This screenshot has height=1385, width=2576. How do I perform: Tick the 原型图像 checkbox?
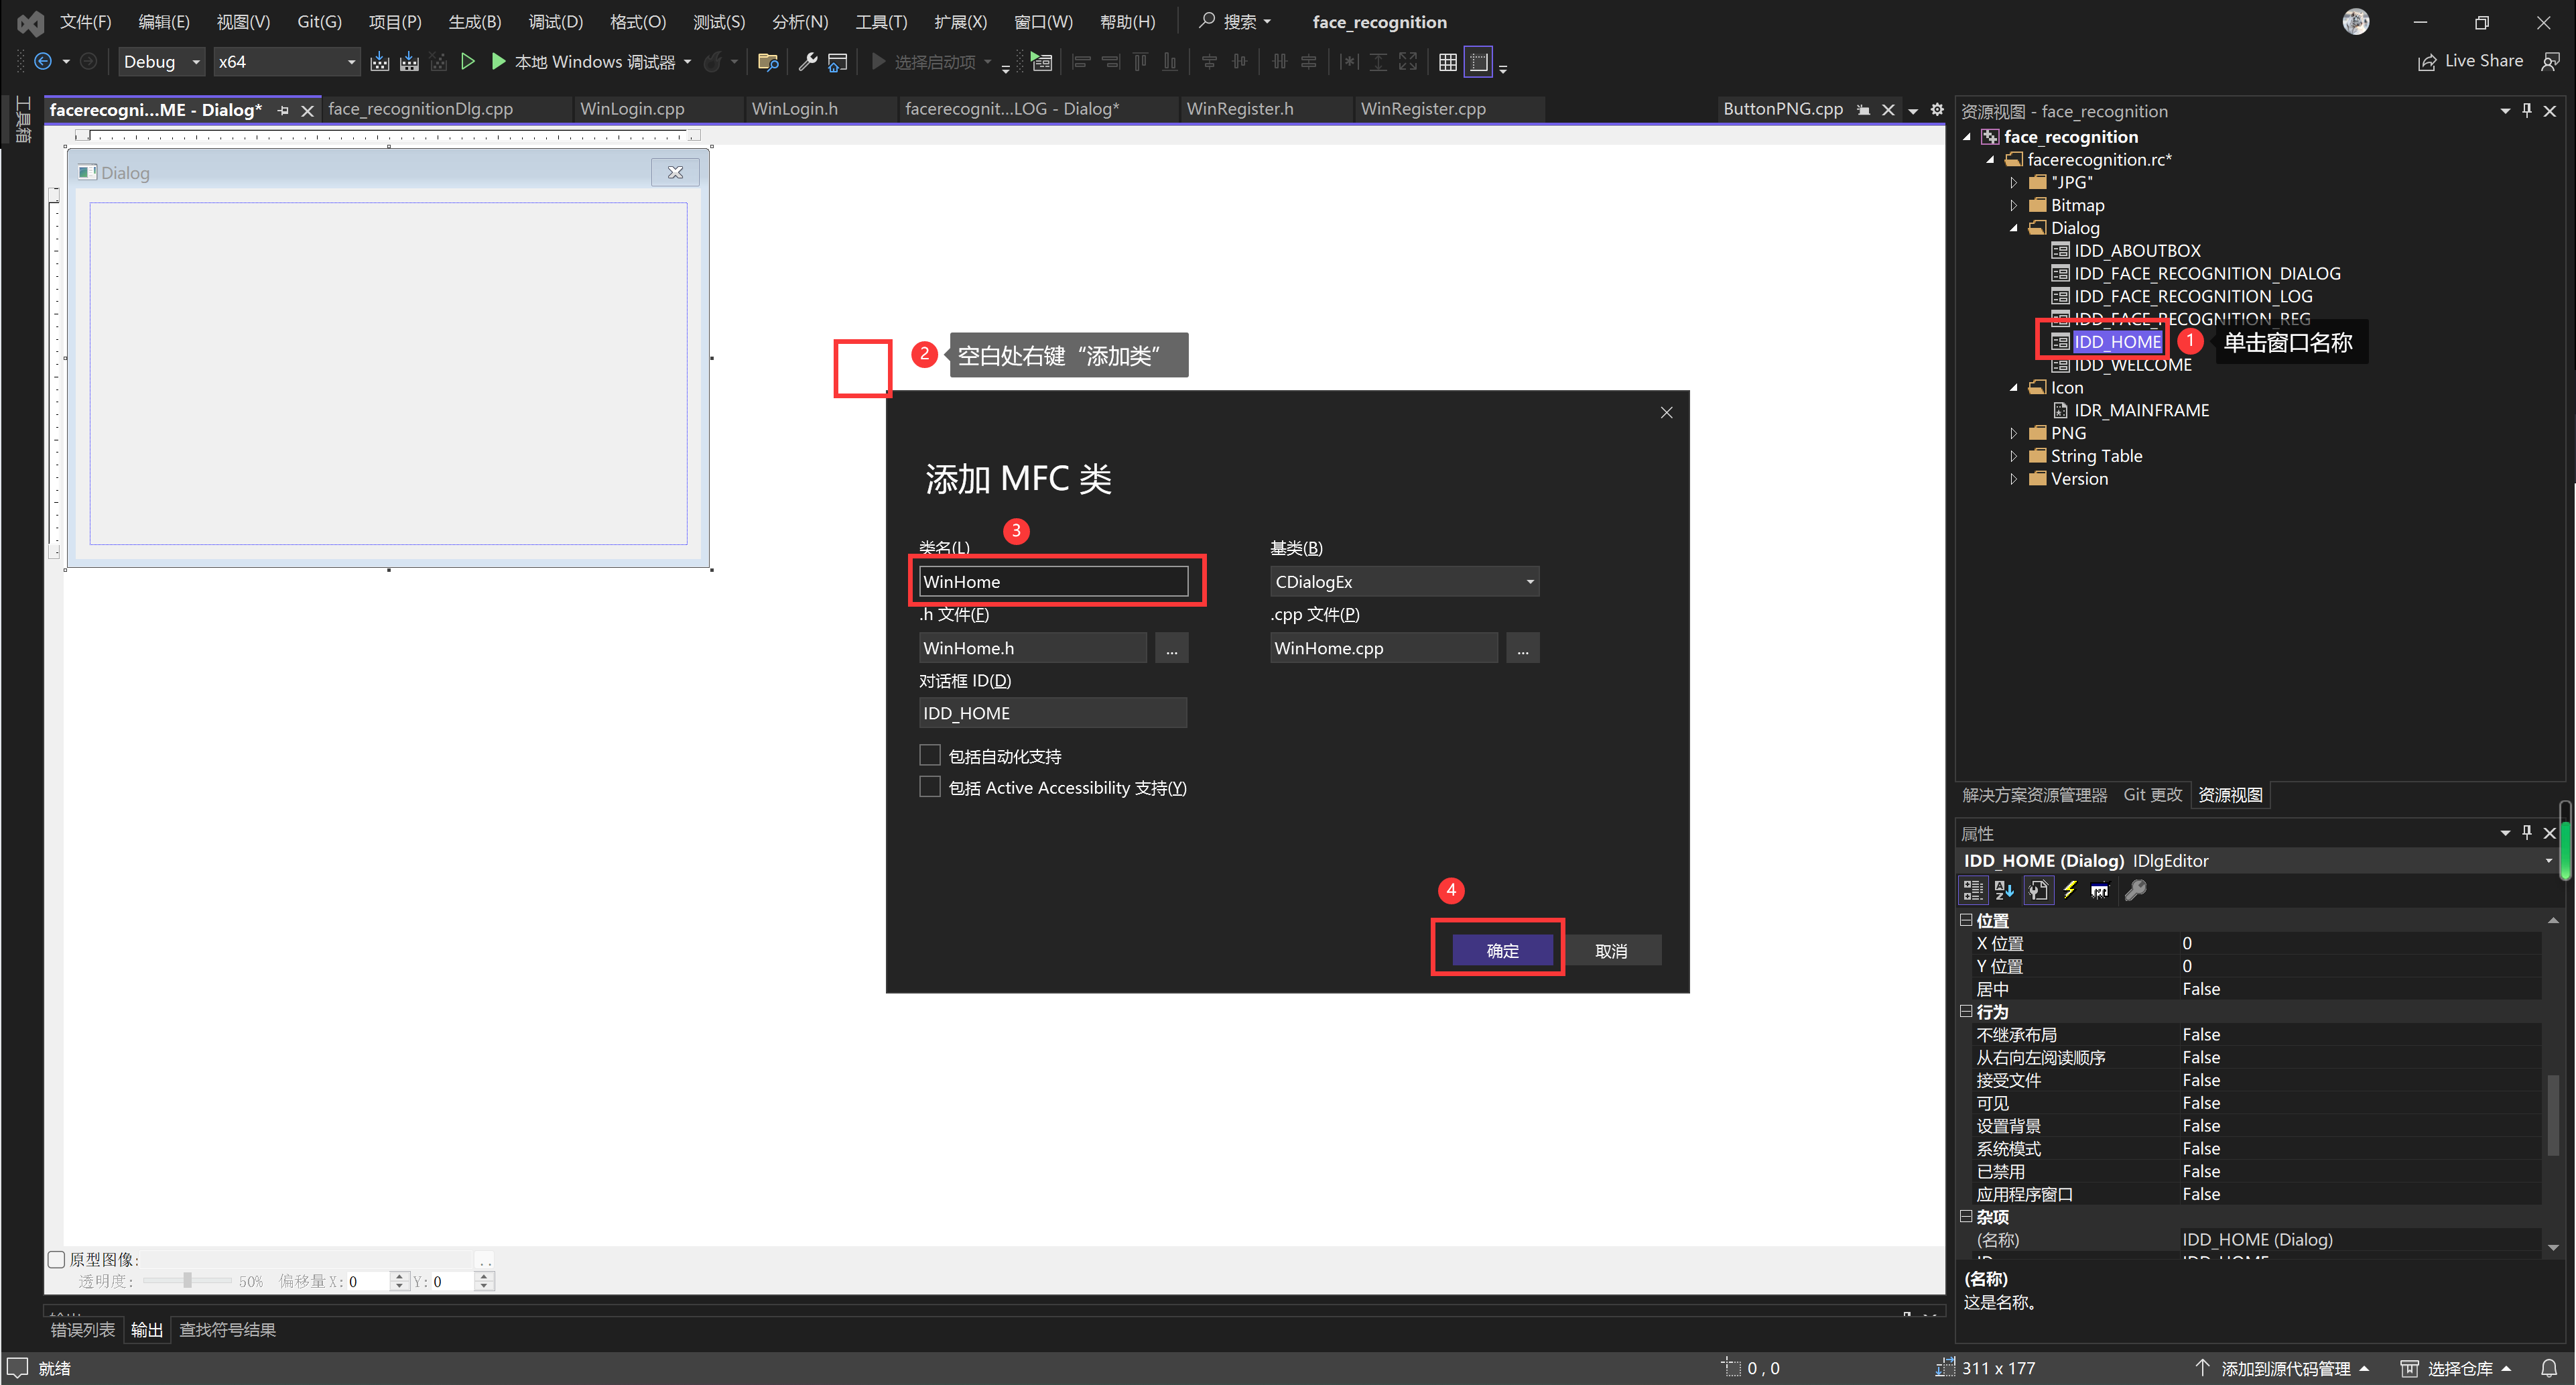point(57,1259)
